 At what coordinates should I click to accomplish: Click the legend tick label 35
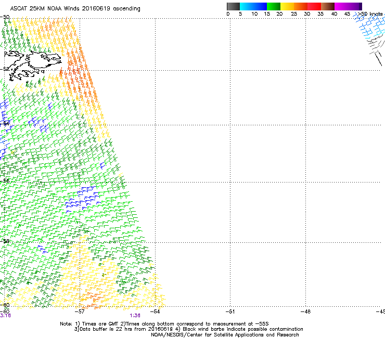[x=320, y=14]
